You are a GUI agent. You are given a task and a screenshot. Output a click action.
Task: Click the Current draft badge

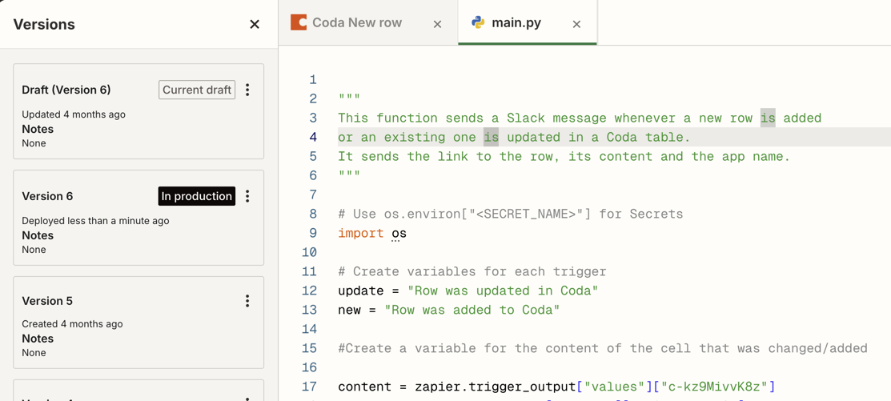[x=197, y=90]
